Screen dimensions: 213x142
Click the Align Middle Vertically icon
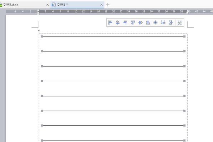point(140,22)
